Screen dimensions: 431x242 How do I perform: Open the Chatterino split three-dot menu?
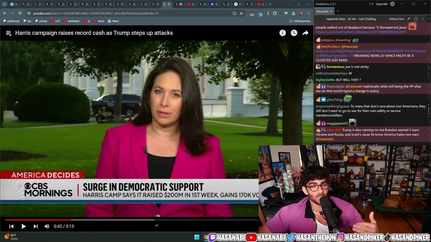[x=423, y=19]
